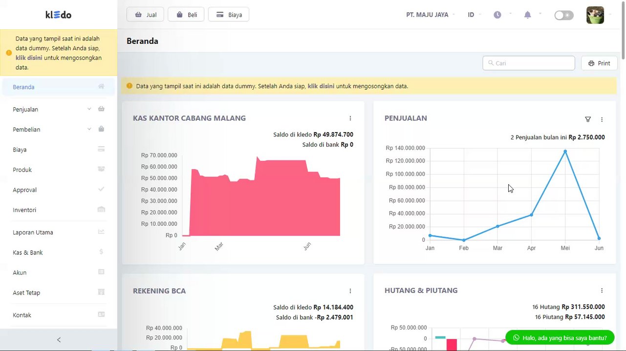This screenshot has height=351, width=626.
Task: Click the Cari search field
Action: pyautogui.click(x=529, y=63)
